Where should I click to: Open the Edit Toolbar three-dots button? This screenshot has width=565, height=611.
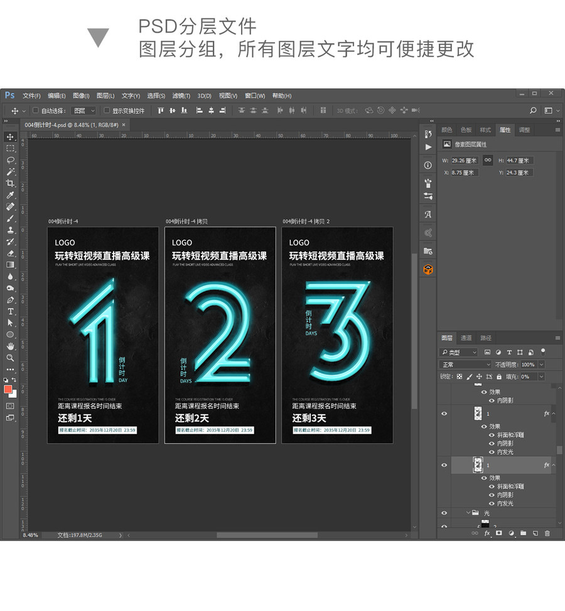[x=10, y=369]
